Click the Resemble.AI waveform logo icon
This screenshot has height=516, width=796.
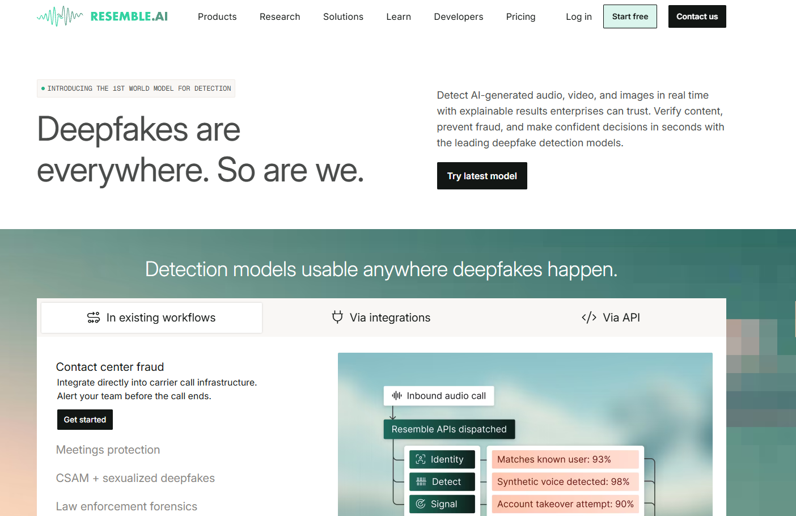coord(60,16)
